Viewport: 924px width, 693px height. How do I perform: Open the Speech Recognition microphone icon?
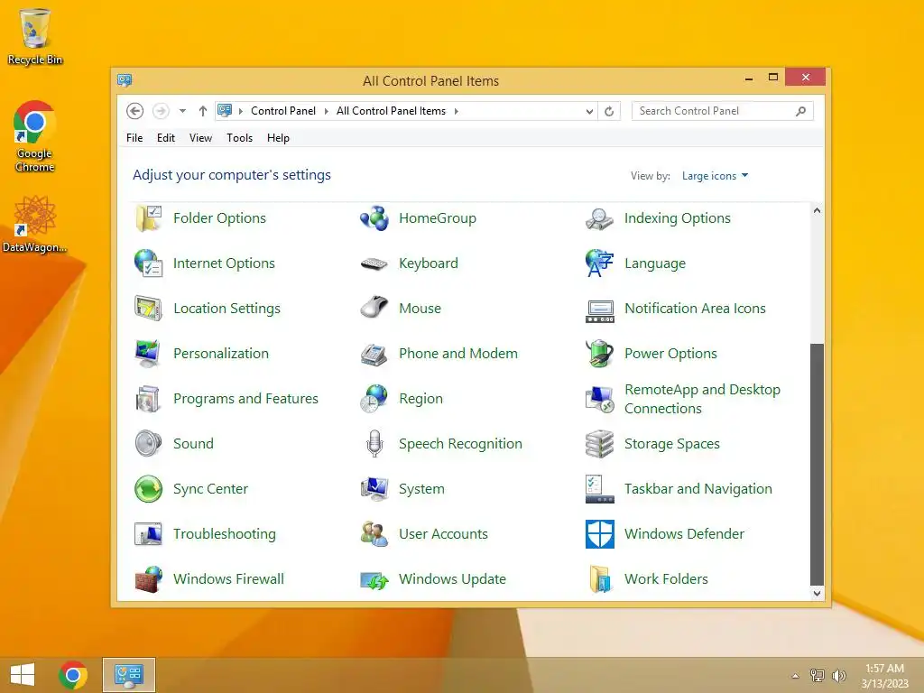tap(374, 444)
